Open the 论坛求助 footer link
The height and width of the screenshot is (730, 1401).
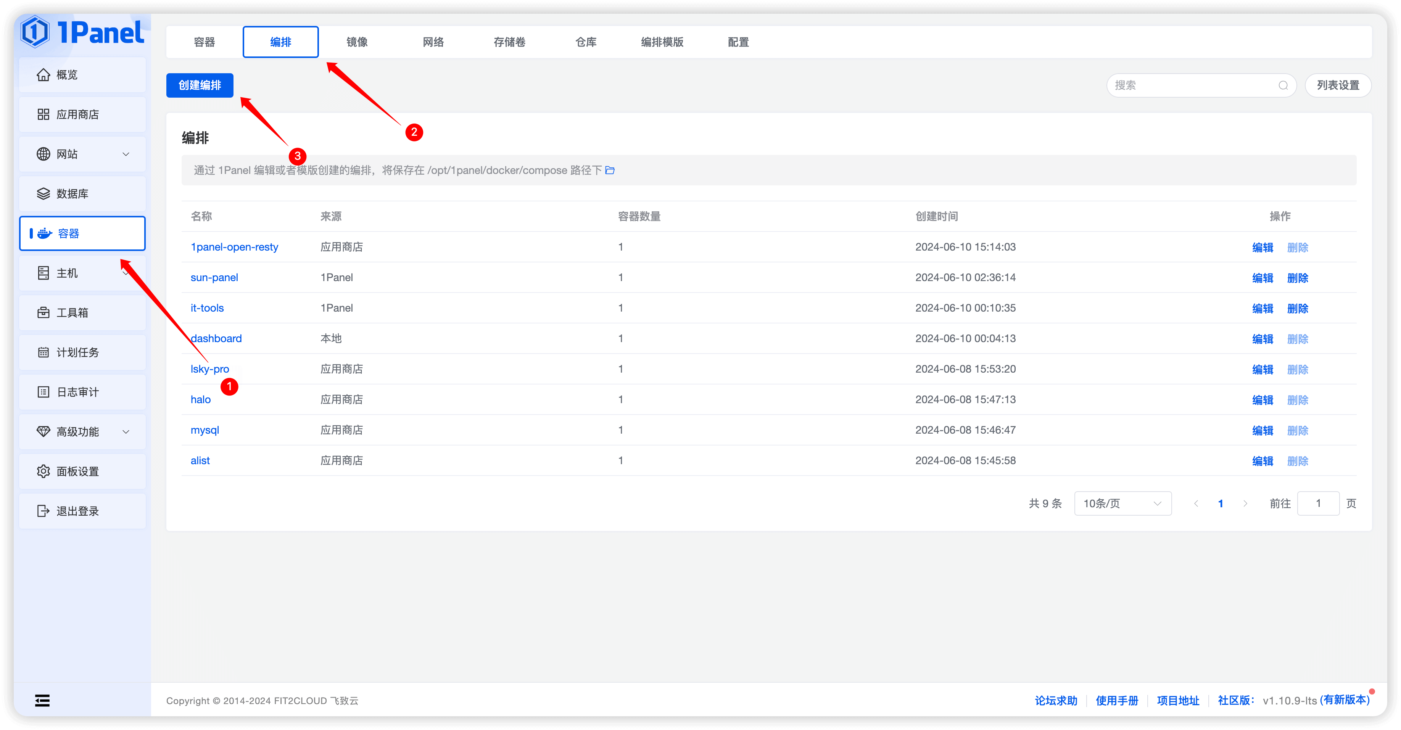(x=1056, y=701)
